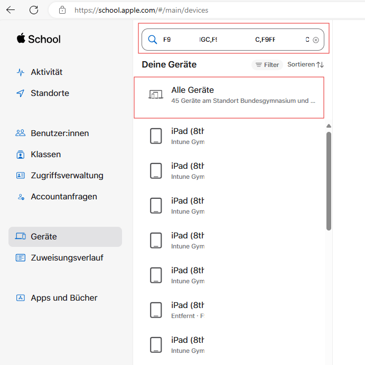Select the last visible iPad row

tap(230, 345)
